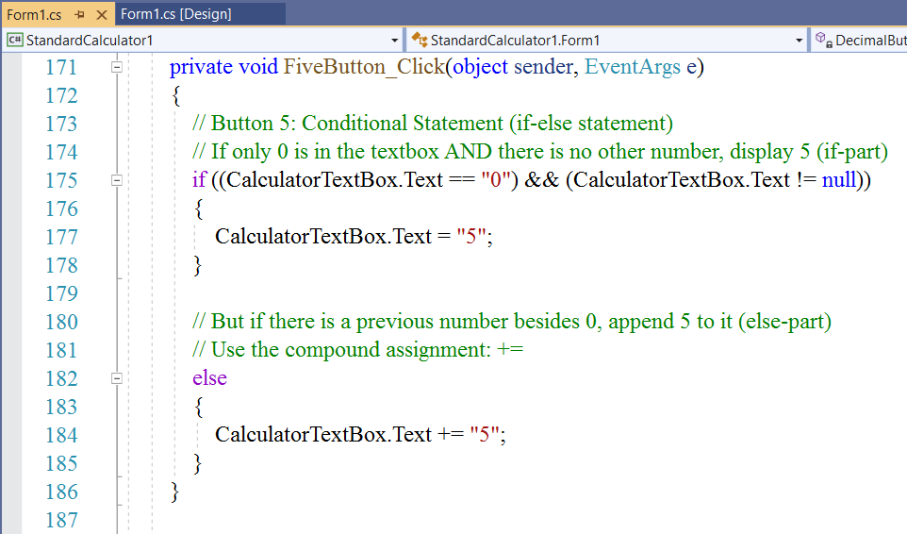907x534 pixels.
Task: Click the C# project icon beside StandardCalculator1
Action: coord(15,40)
